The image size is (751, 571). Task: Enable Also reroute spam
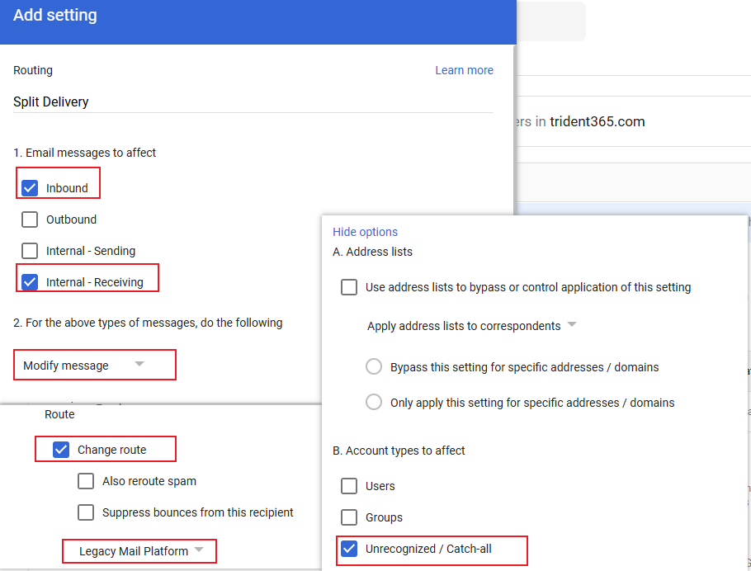86,481
